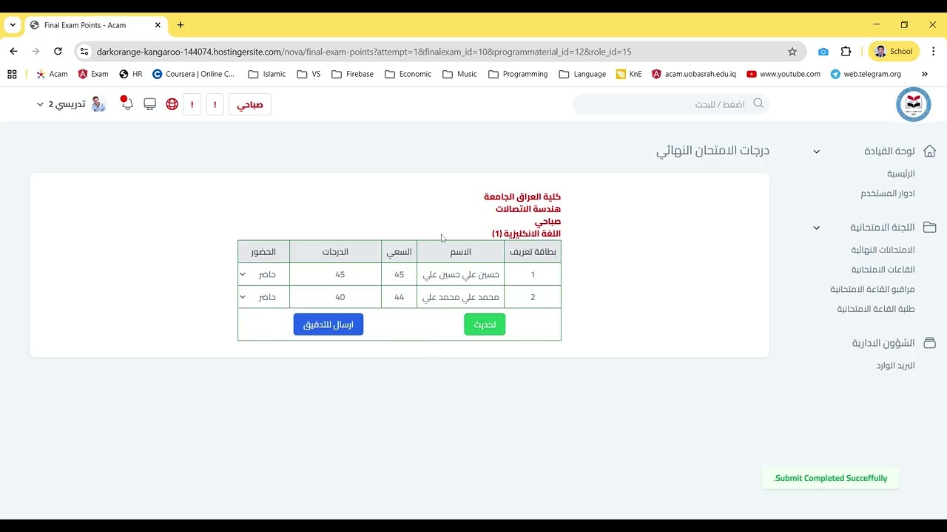The height and width of the screenshot is (532, 947).
Task: Bookmark this page with star icon
Action: (792, 52)
